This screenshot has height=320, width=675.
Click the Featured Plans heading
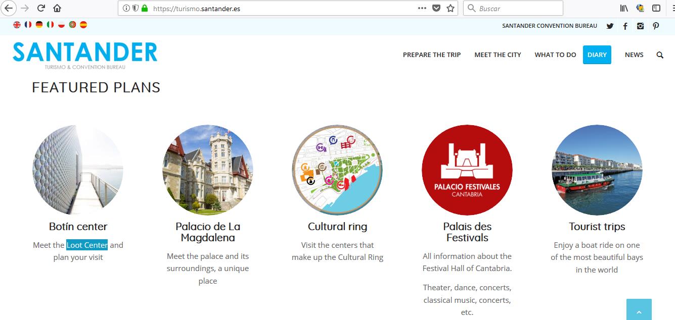(96, 88)
